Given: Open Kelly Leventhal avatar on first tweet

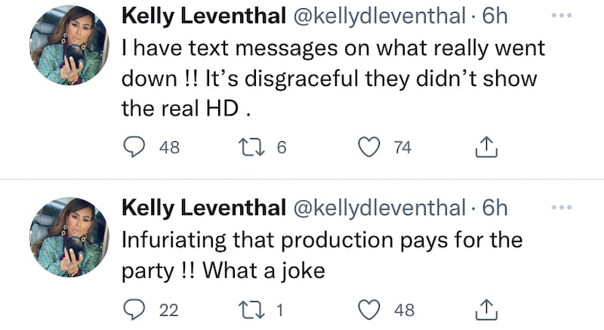Looking at the screenshot, I should click(68, 51).
